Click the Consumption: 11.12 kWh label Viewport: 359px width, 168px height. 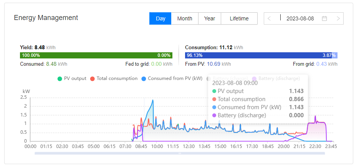pos(214,48)
